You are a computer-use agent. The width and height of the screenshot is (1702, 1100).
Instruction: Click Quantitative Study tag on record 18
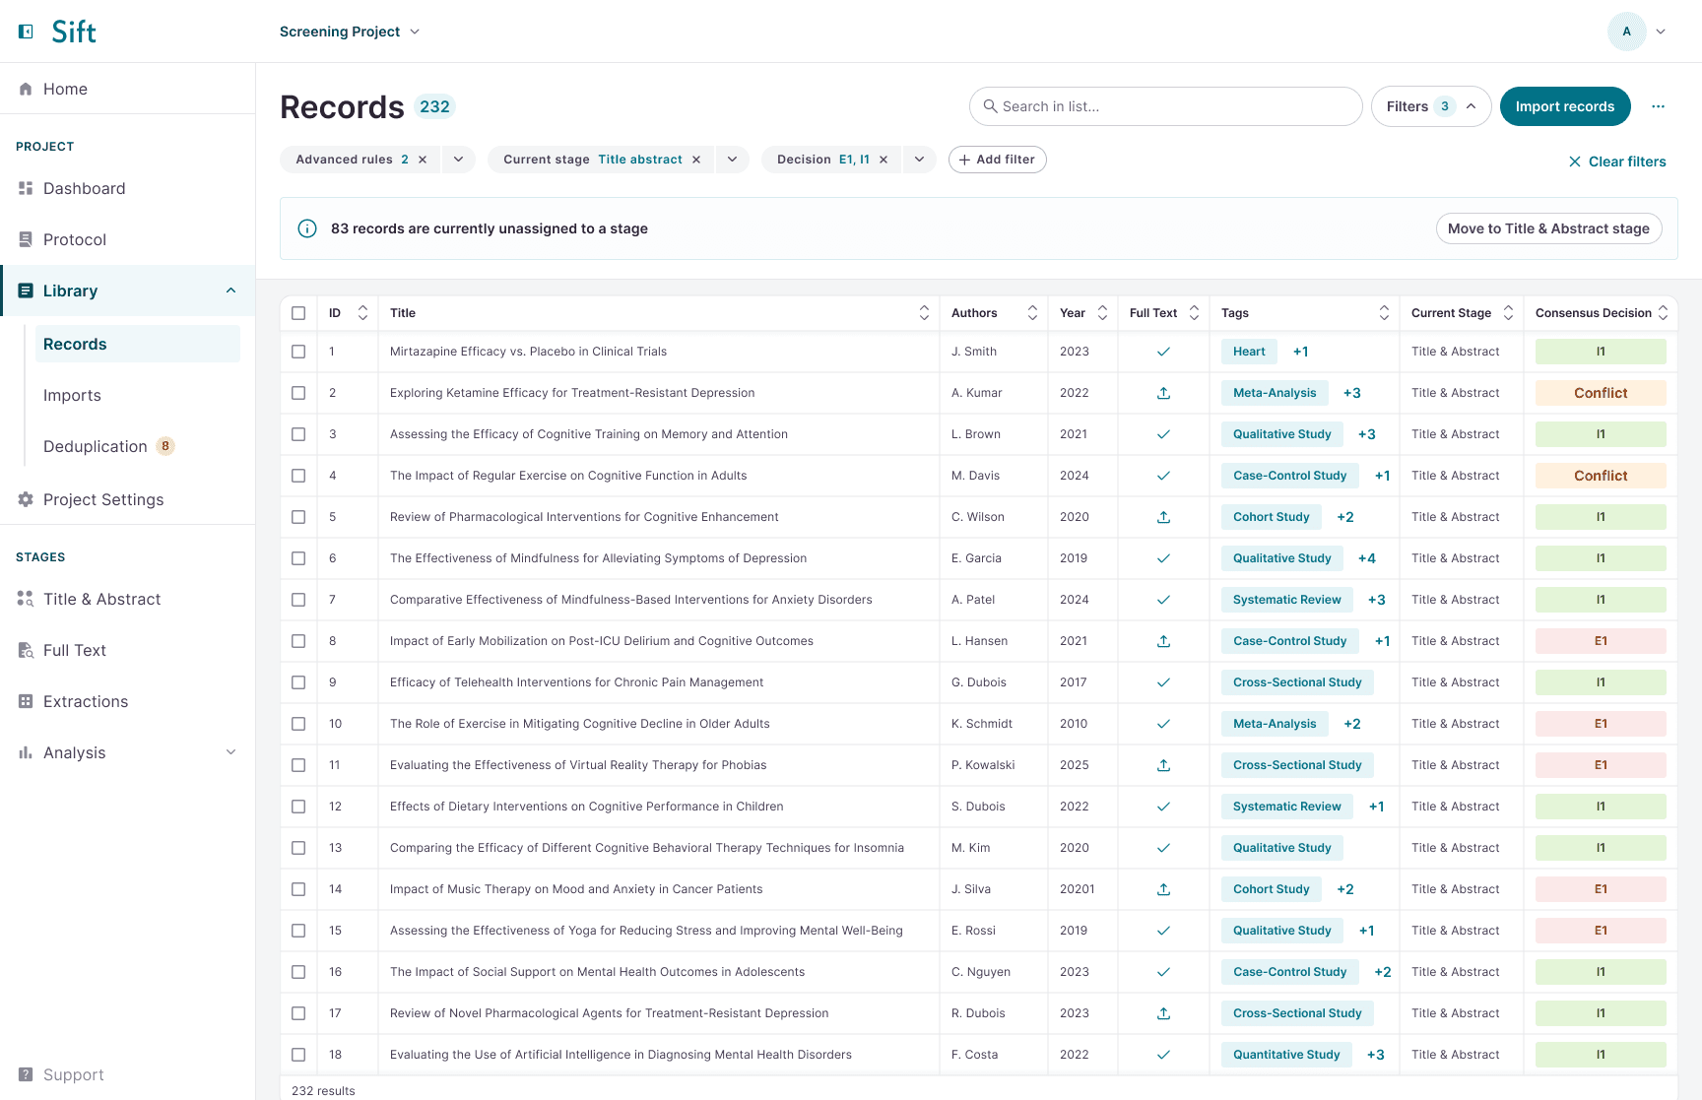[x=1286, y=1055]
